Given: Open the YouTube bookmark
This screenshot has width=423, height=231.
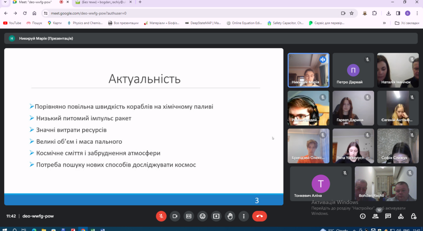Looking at the screenshot, I should (x=12, y=23).
